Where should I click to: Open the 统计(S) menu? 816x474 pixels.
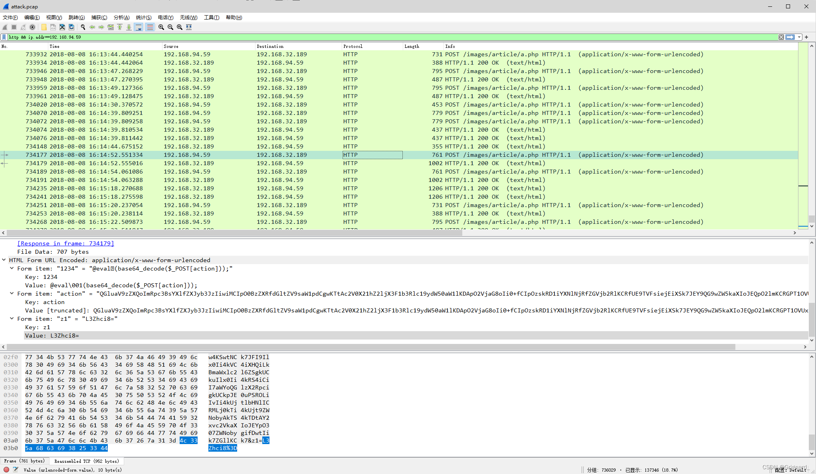[x=144, y=18]
